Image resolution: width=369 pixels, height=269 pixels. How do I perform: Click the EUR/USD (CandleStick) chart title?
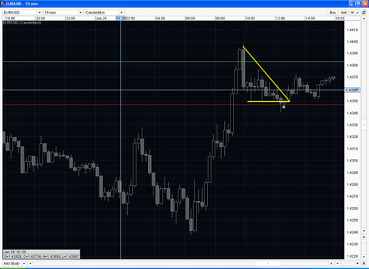22,23
